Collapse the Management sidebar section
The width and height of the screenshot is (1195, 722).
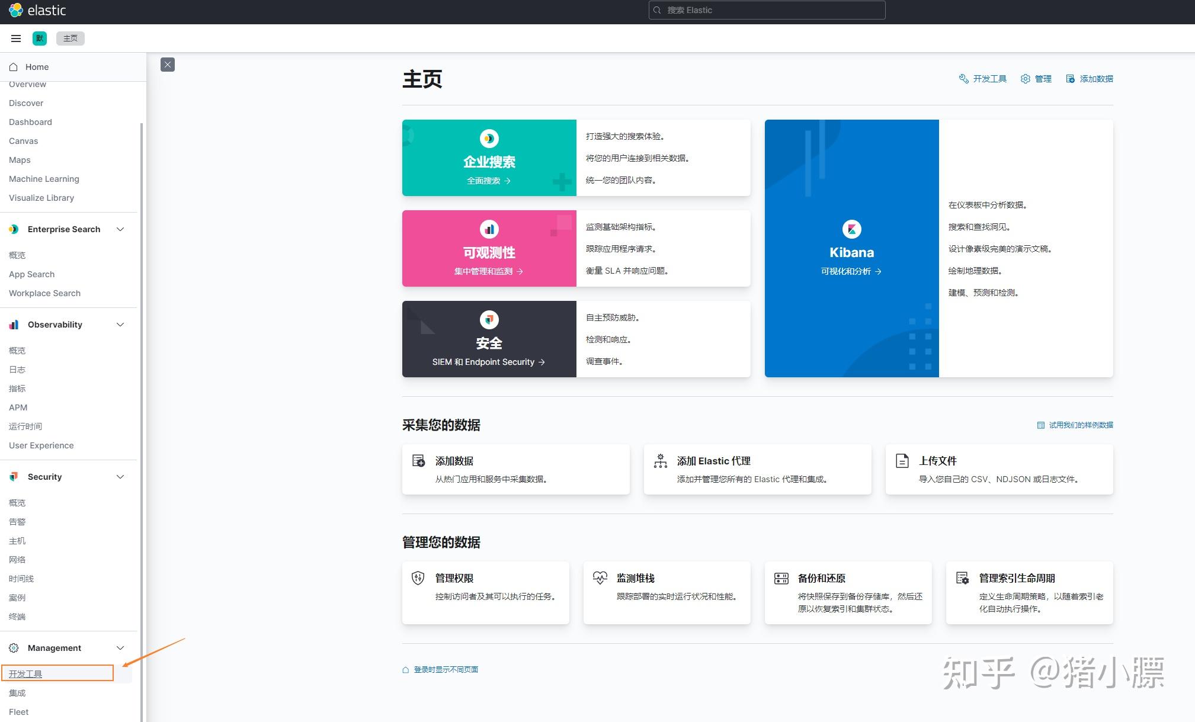click(120, 647)
